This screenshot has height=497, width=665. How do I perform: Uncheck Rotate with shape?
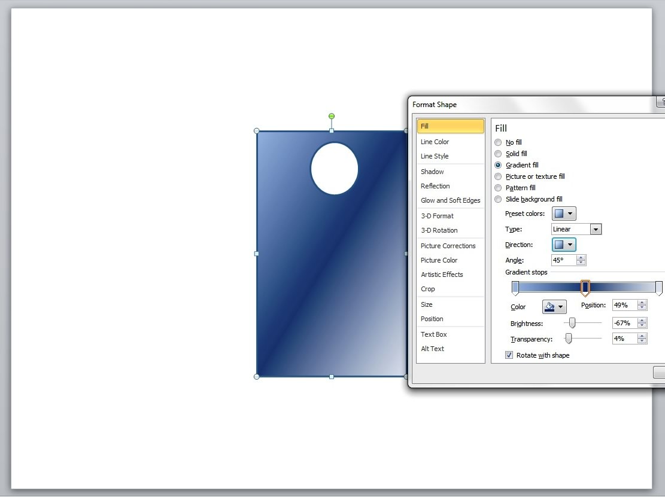point(508,355)
